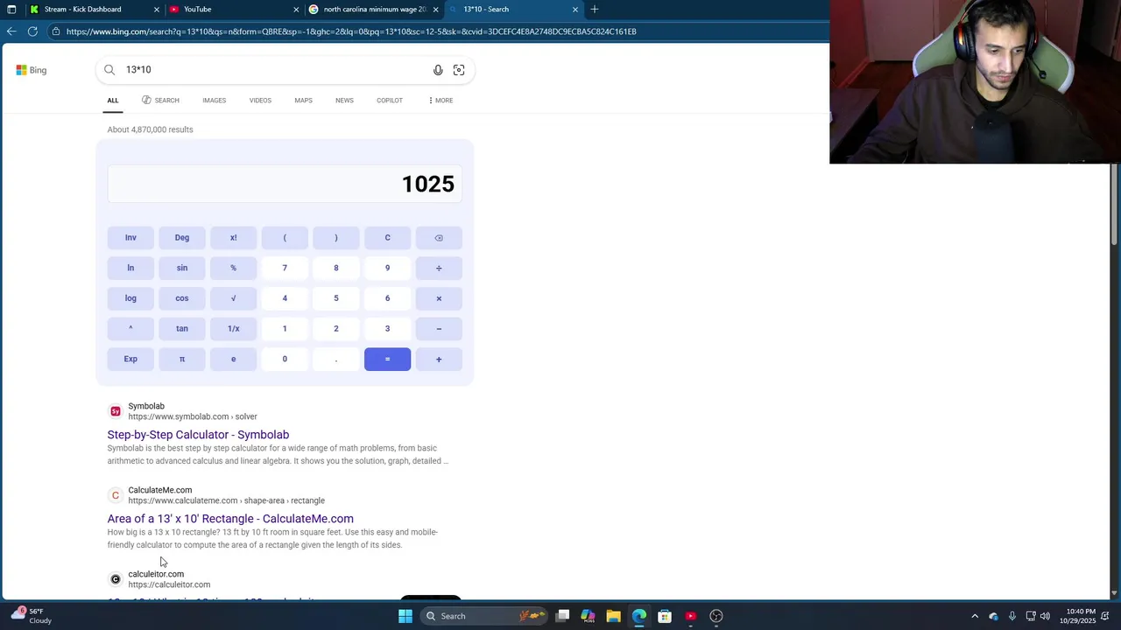Click the 1/x reciprocal key

pyautogui.click(x=233, y=329)
